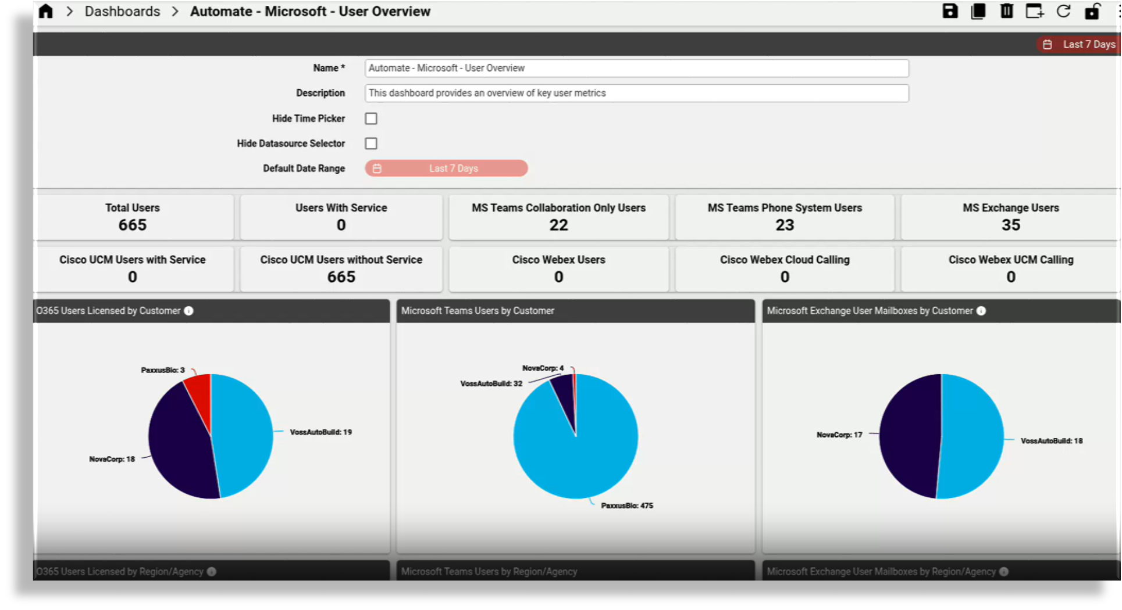Click the MS Exchange Users stat card
Image resolution: width=1122 pixels, height=610 pixels.
1011,217
